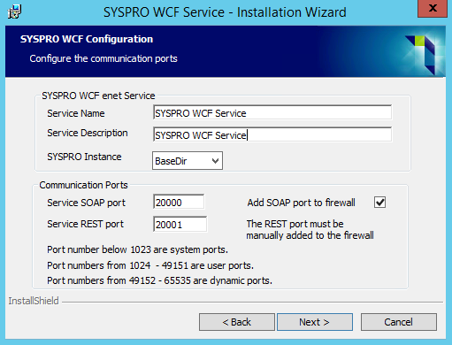Click the BaseDir dropdown arrow
This screenshot has height=345, width=452.
pos(215,161)
